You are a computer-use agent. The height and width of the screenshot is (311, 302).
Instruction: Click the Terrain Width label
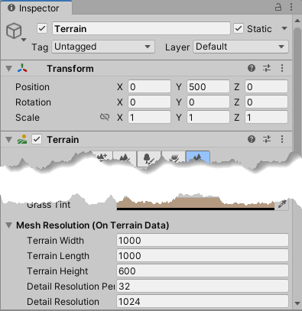[55, 241]
